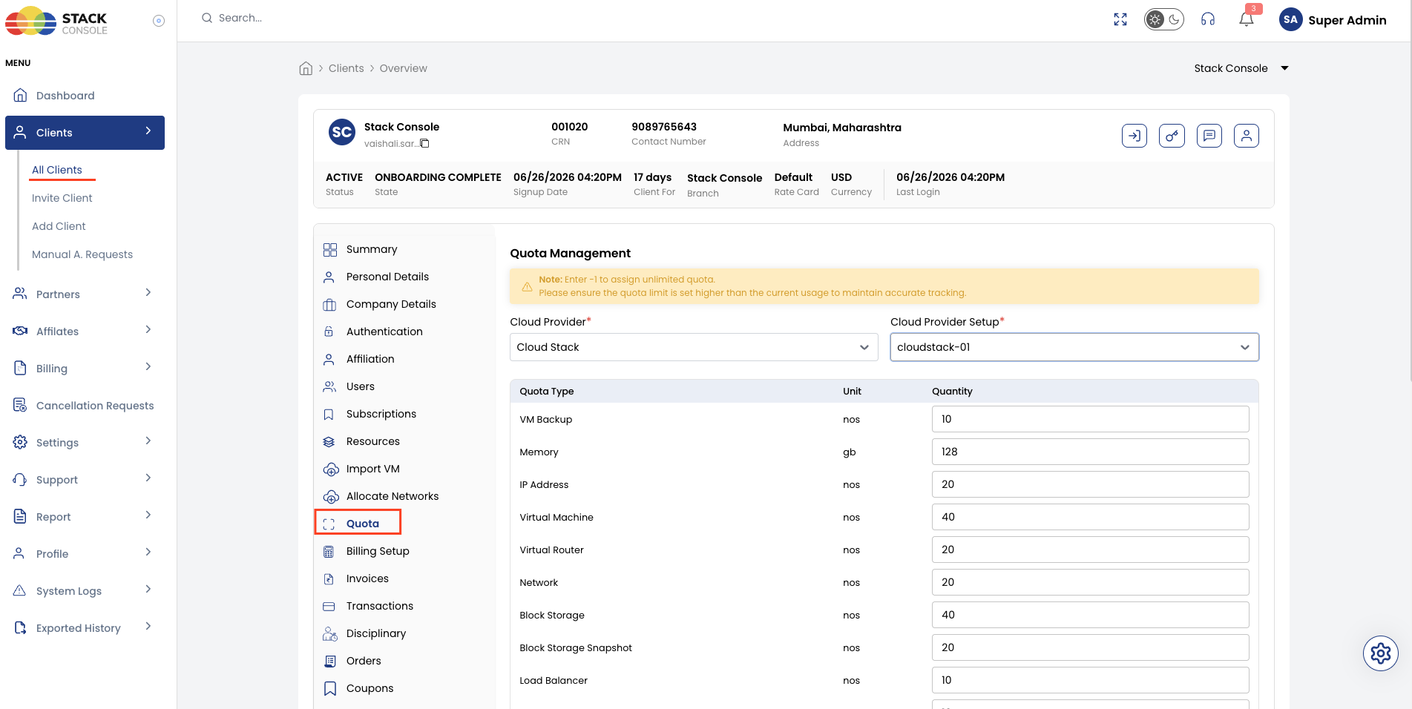Click the home breadcrumb icon
The width and height of the screenshot is (1412, 709).
click(x=306, y=68)
